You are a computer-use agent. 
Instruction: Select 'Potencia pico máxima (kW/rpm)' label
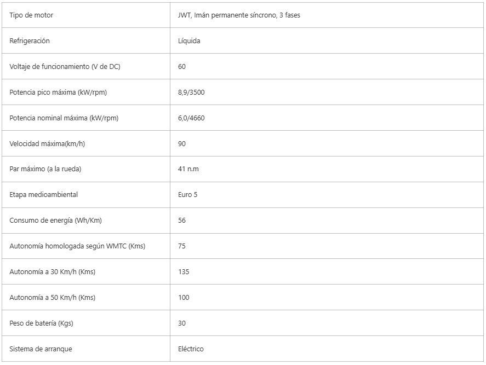(x=58, y=92)
